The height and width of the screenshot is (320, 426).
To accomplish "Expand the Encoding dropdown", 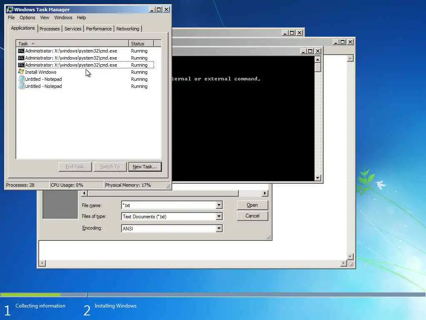I will click(x=219, y=228).
